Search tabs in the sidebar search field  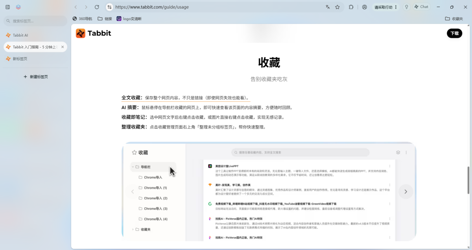pos(35,21)
